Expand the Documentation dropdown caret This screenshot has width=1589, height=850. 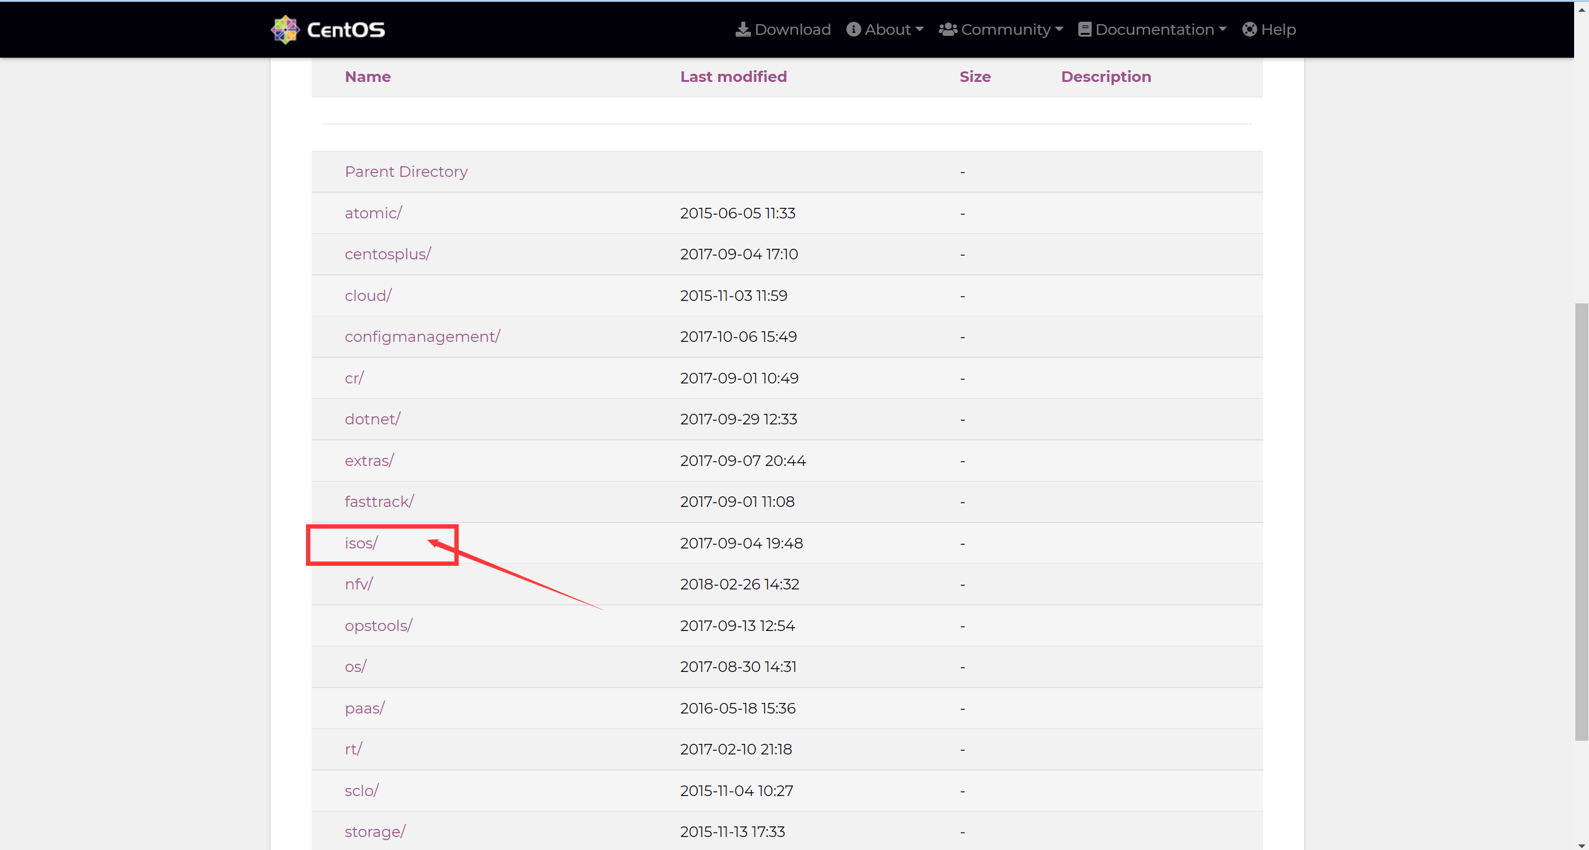(x=1222, y=29)
